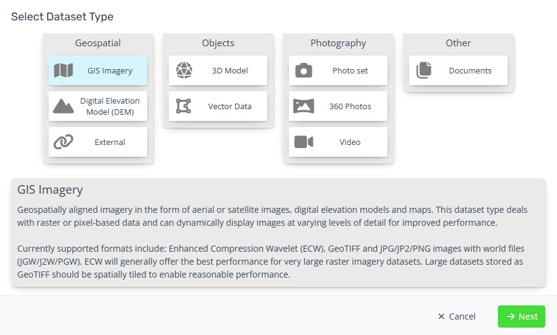Click the chain link icon for External
The height and width of the screenshot is (335, 557).
pyautogui.click(x=63, y=142)
